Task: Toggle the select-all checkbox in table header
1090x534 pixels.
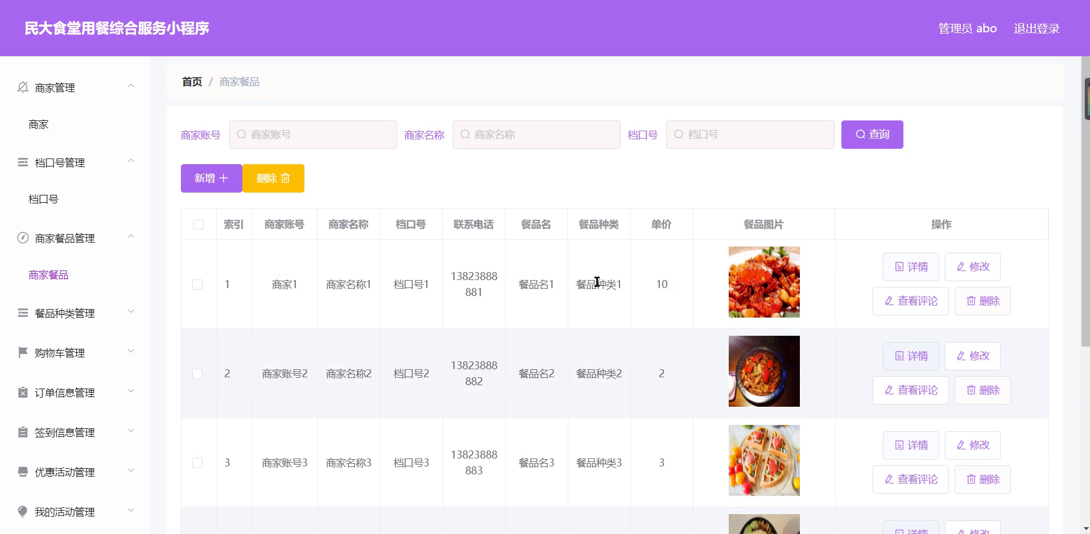Action: pos(199,224)
